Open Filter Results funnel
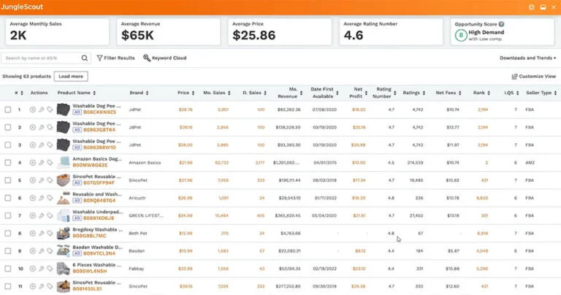The width and height of the screenshot is (561, 295). pyautogui.click(x=115, y=58)
